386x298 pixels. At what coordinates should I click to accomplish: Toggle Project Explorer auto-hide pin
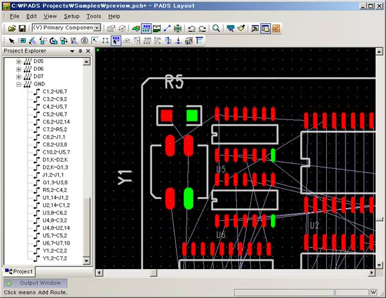[x=80, y=51]
